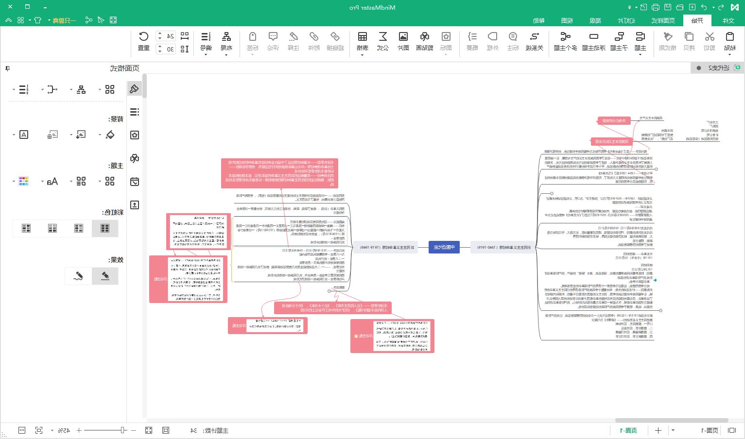
Task: Click the share icon in the green bar
Action: click(88, 20)
